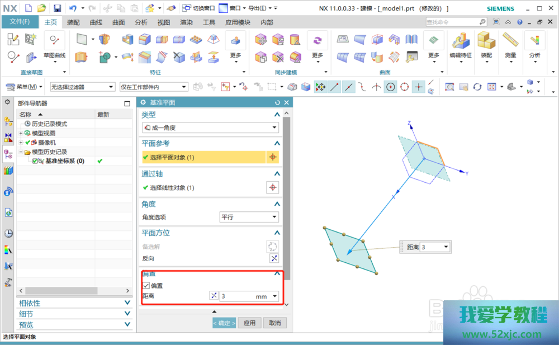The height and width of the screenshot is (345, 559).
Task: Open the angle option dropdown showing 平行
Action: [x=248, y=217]
